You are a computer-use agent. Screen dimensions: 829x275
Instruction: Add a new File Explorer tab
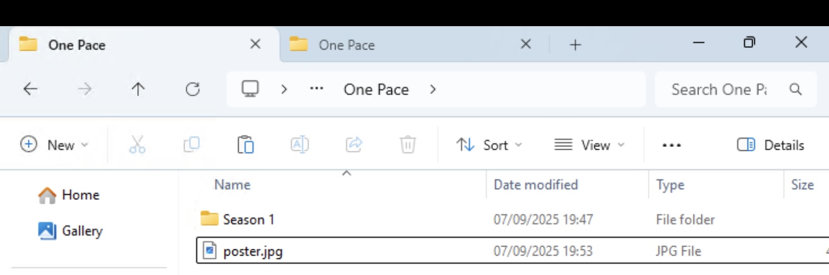[x=575, y=45]
